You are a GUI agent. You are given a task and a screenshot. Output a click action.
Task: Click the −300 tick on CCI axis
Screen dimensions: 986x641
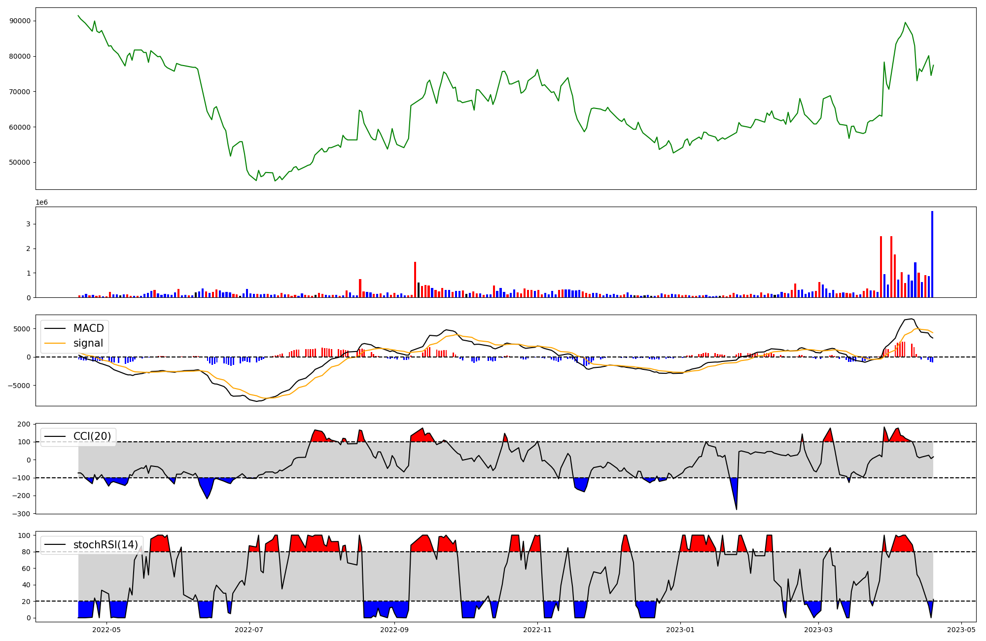[22, 514]
